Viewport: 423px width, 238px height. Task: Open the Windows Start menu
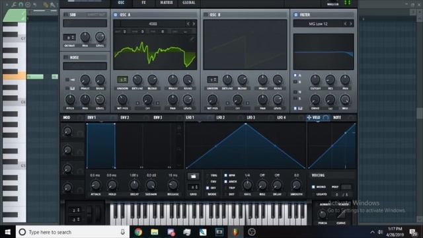click(8, 232)
